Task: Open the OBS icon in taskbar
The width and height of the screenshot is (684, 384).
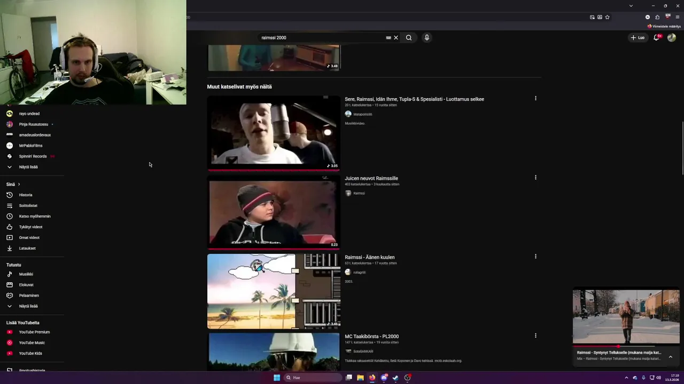Action: (407, 378)
